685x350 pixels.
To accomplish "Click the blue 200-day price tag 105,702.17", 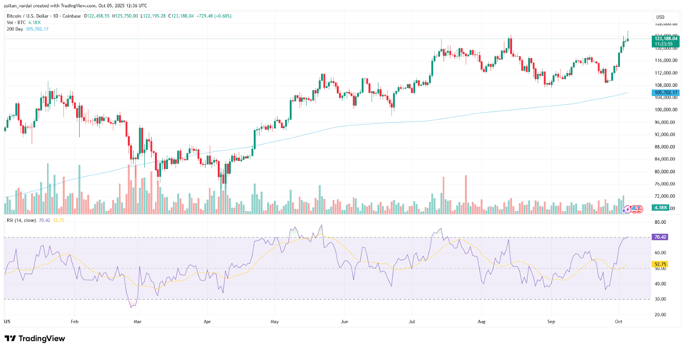I will tap(665, 92).
